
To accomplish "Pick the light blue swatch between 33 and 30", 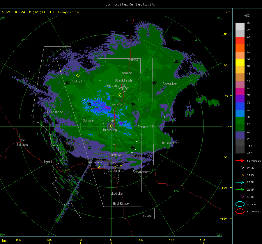I will click(240, 113).
